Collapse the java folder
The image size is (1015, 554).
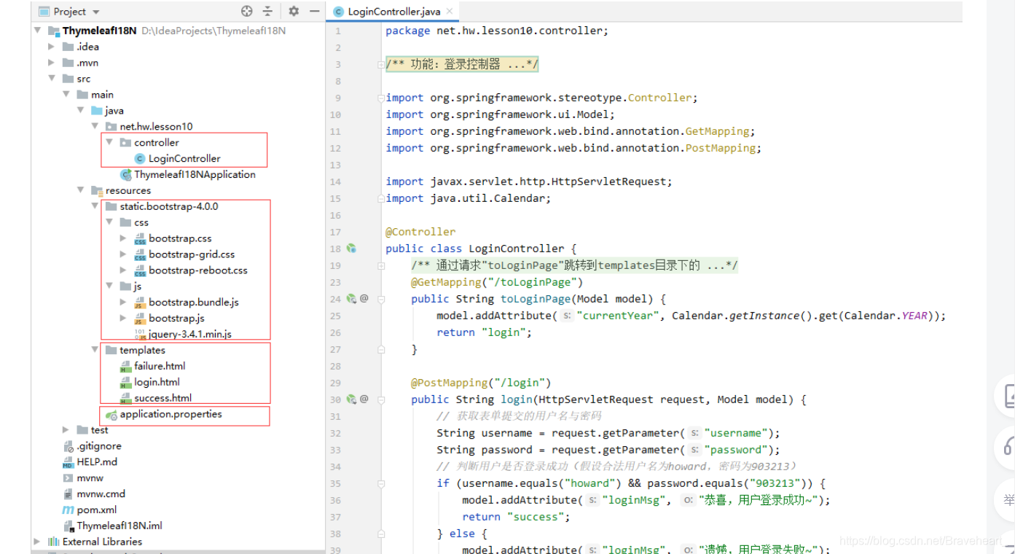(80, 111)
